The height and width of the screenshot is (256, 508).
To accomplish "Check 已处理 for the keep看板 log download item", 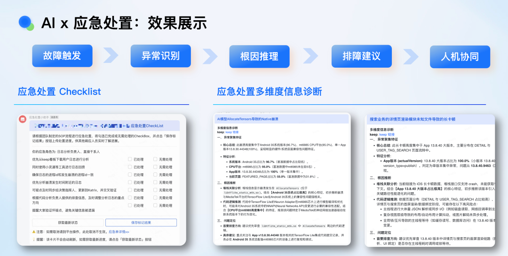I will tap(130, 159).
